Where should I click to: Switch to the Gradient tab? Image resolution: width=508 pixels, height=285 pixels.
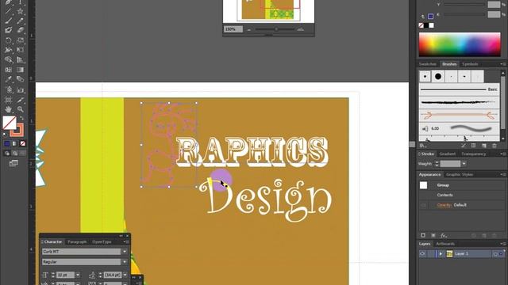(x=448, y=154)
